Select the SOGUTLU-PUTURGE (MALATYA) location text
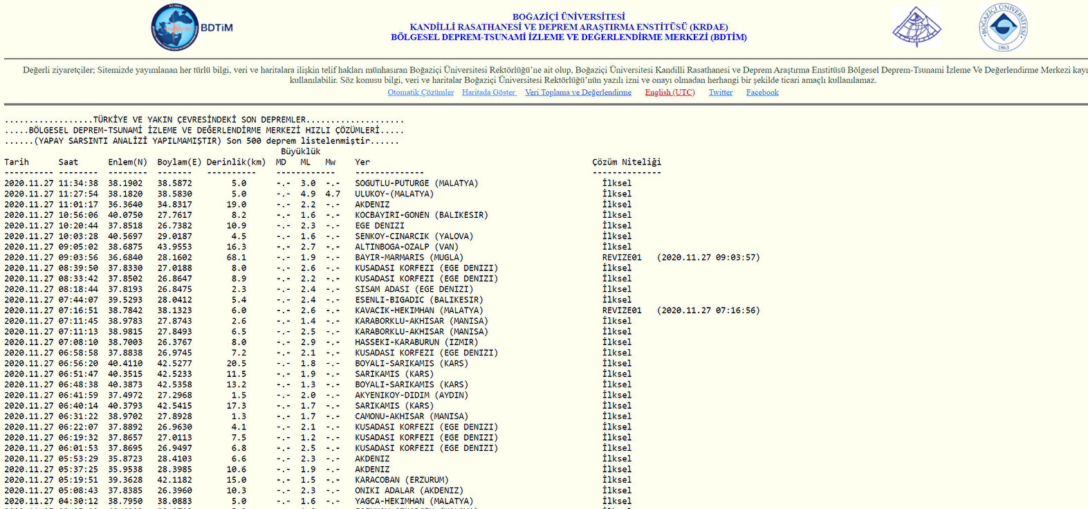The image size is (1088, 509). [x=416, y=184]
